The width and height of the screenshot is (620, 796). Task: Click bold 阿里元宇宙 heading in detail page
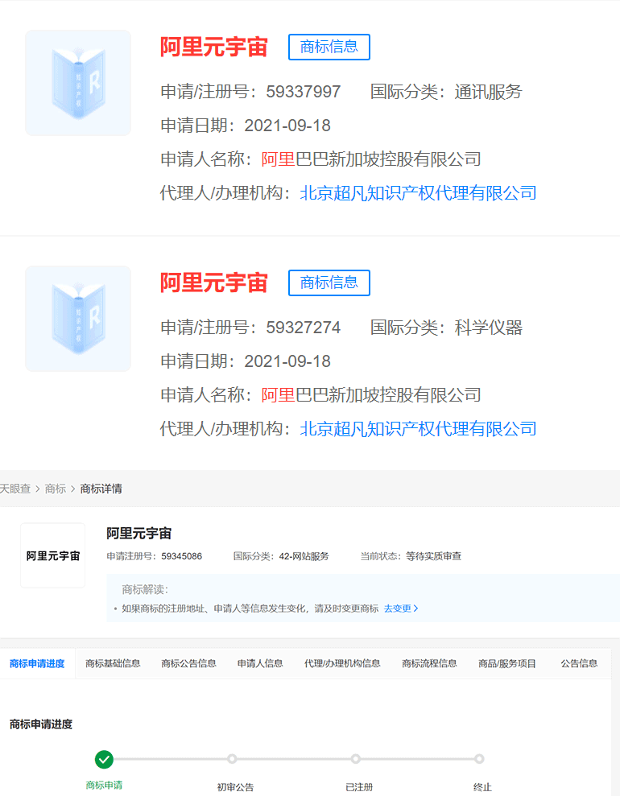(x=139, y=534)
